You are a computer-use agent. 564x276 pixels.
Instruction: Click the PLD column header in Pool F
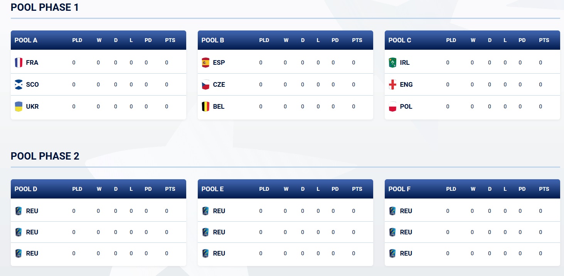click(451, 189)
